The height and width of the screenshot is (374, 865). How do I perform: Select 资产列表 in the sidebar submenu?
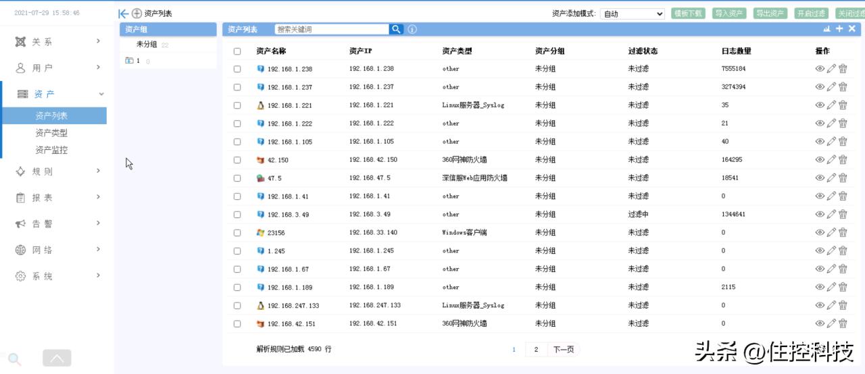tap(54, 115)
